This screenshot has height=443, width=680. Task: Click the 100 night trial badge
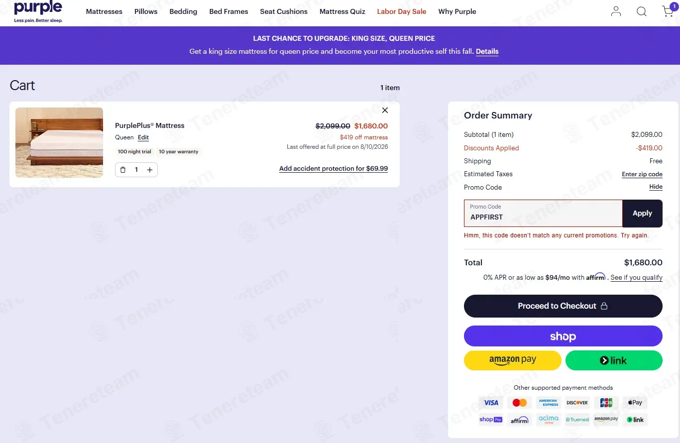pos(134,152)
